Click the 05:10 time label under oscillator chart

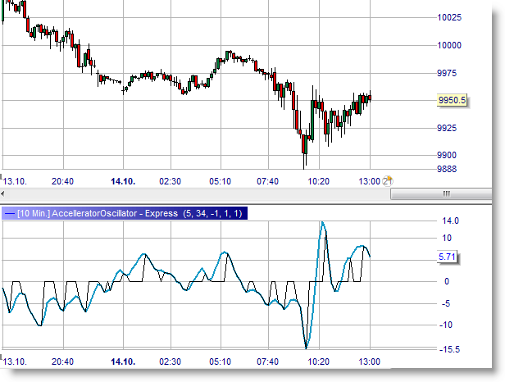pos(220,362)
